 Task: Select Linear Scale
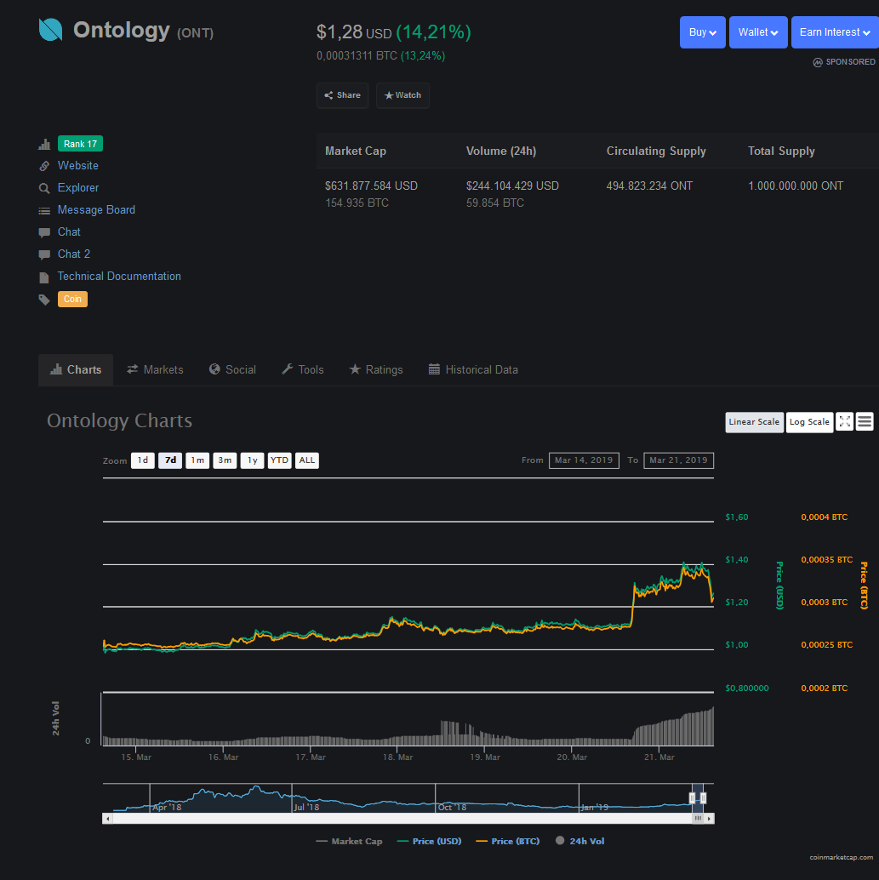(x=754, y=422)
